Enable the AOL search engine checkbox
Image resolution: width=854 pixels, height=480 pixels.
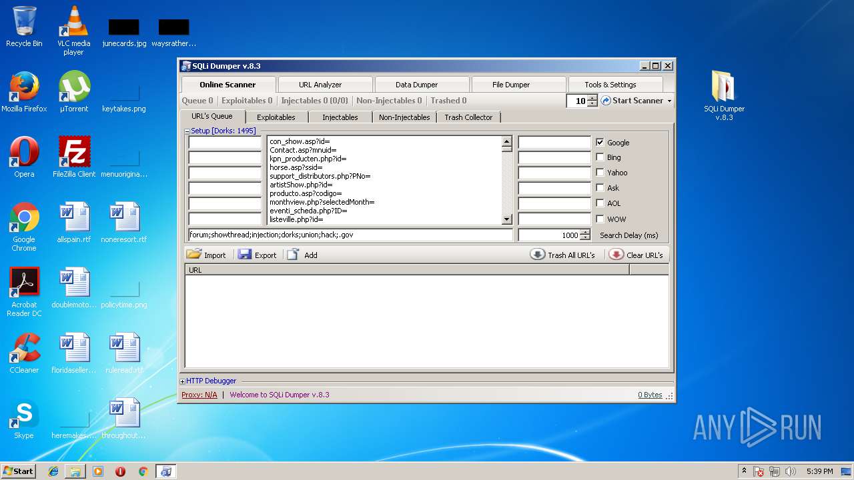600,203
